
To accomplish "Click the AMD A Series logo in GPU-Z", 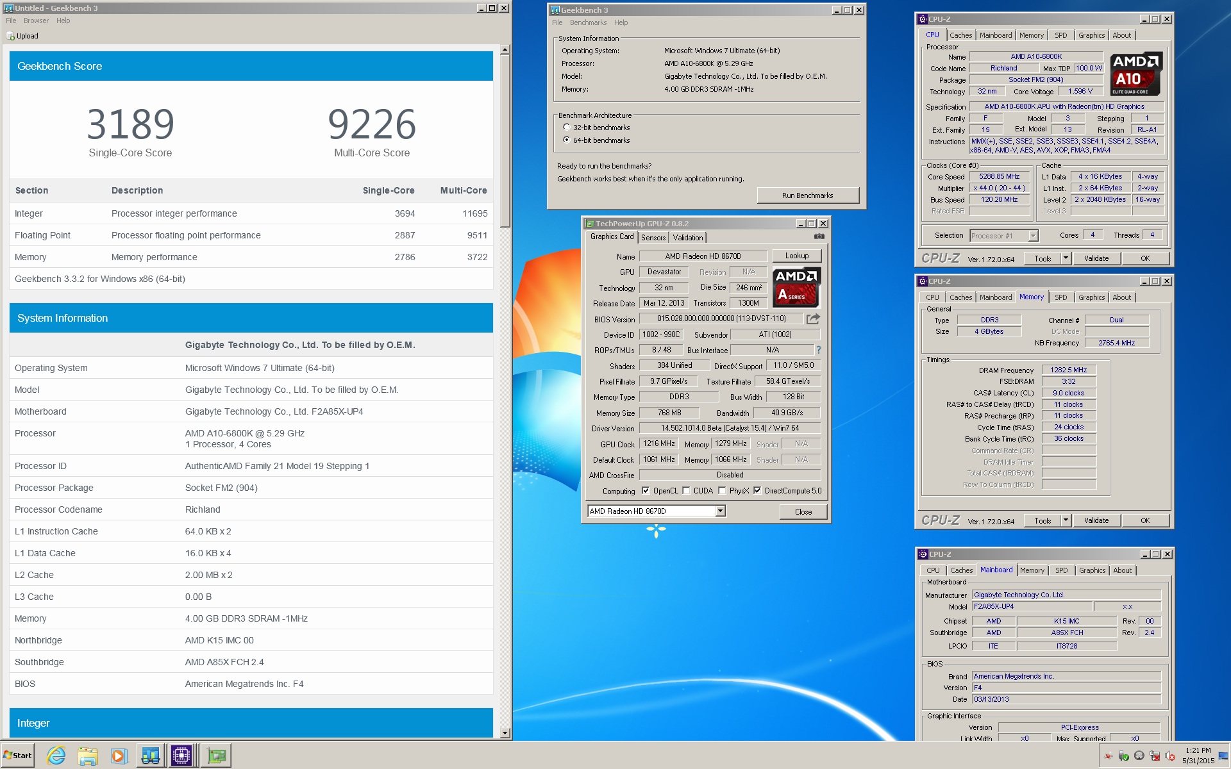I will pyautogui.click(x=796, y=288).
